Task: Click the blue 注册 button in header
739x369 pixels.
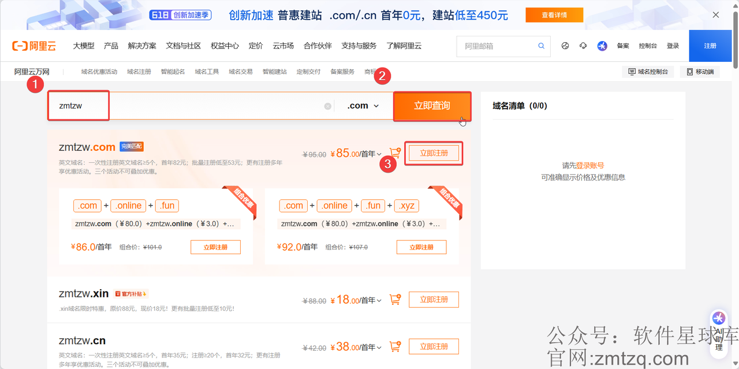Action: point(710,46)
